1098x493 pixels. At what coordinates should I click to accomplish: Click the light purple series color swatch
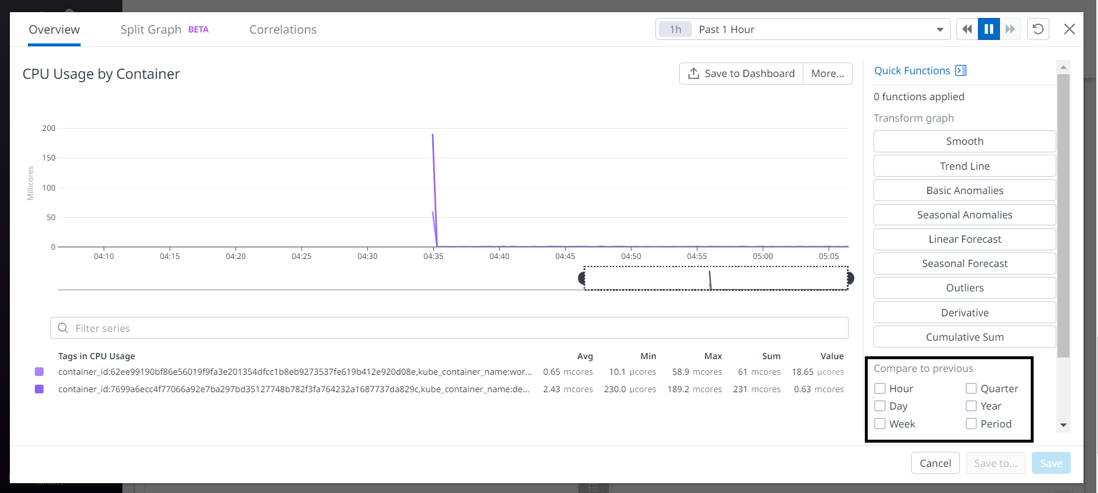39,372
